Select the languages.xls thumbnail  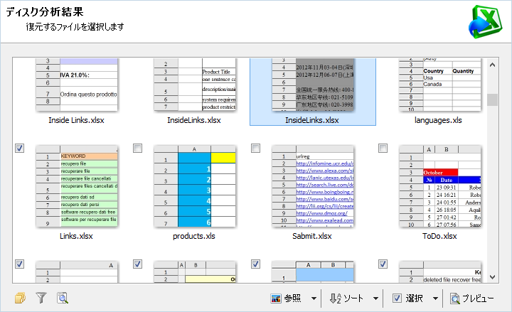[440, 85]
